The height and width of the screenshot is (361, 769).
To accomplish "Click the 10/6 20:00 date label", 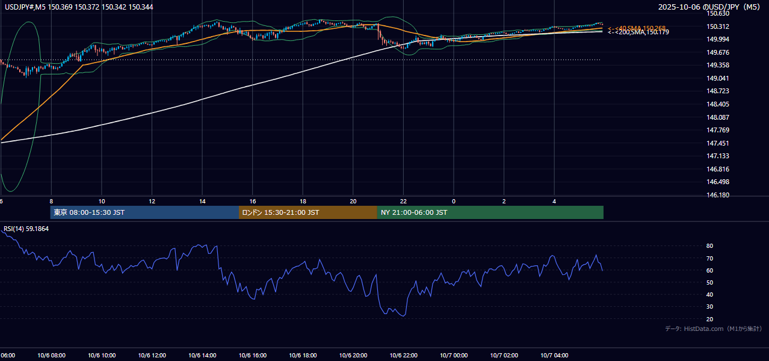I will tap(353, 356).
